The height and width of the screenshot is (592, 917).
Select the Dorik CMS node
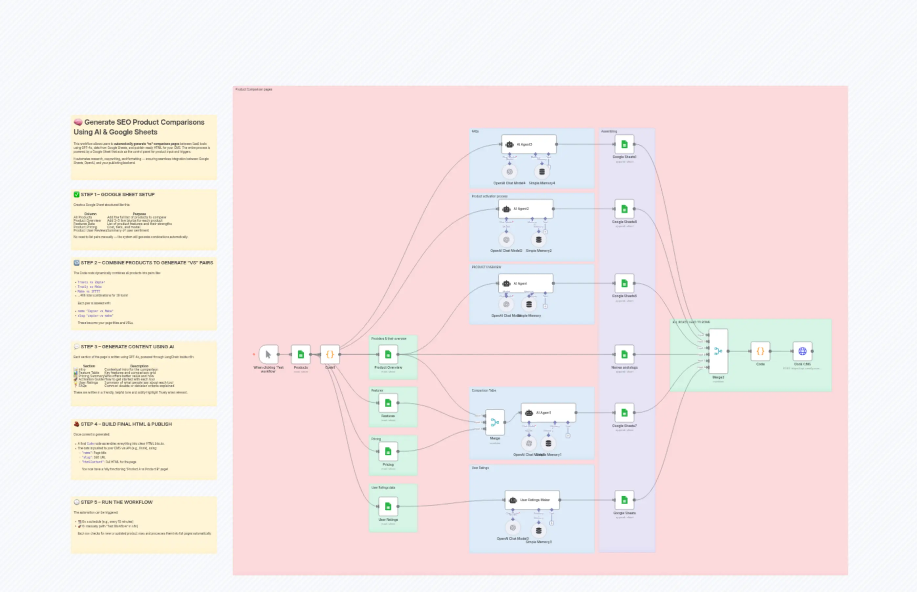[x=803, y=351]
